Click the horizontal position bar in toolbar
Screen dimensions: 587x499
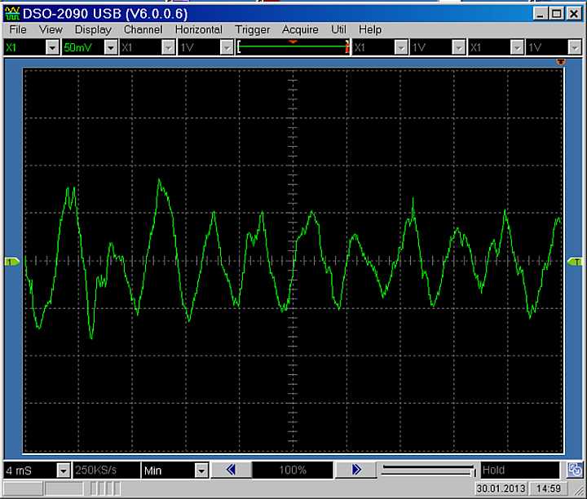click(293, 48)
